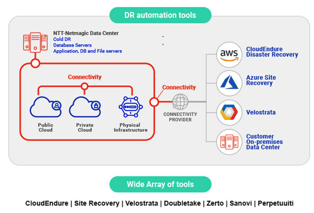Click the red node left of the globe

coord(154,102)
